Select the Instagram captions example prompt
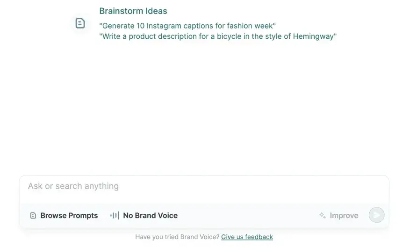The height and width of the screenshot is (247, 402). [x=187, y=26]
